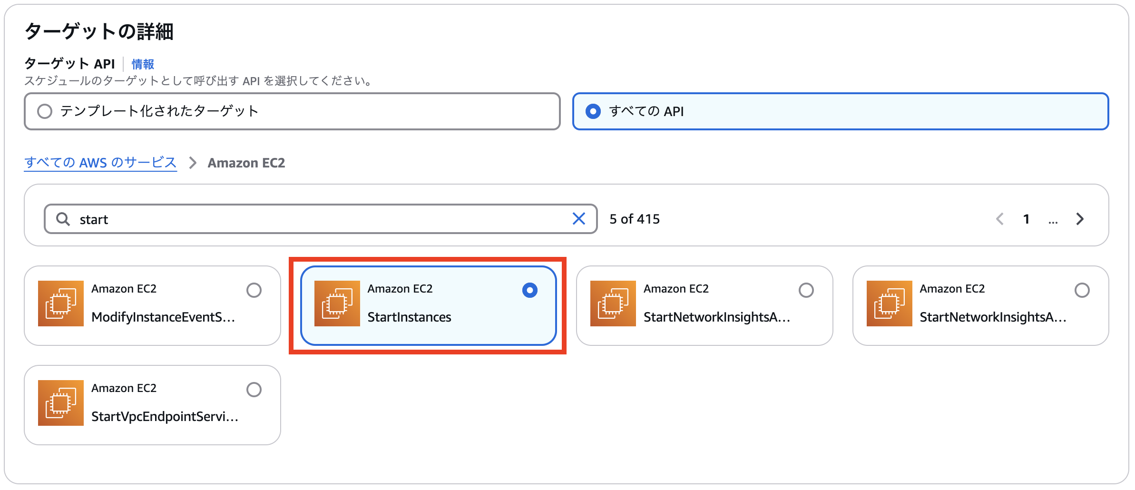Open the 情報 info link

tap(143, 64)
